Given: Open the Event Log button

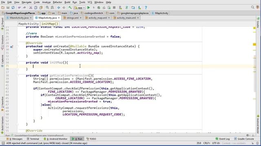Looking at the screenshot, I should 223,139.
